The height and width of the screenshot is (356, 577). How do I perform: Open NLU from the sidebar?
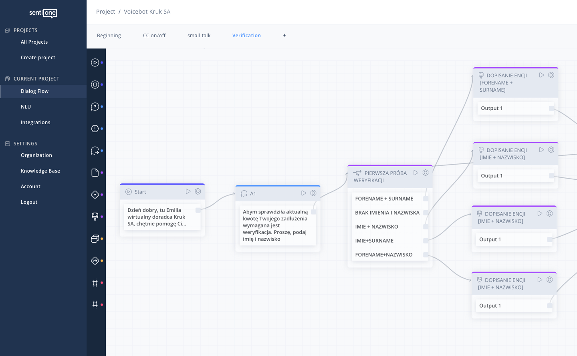point(26,107)
